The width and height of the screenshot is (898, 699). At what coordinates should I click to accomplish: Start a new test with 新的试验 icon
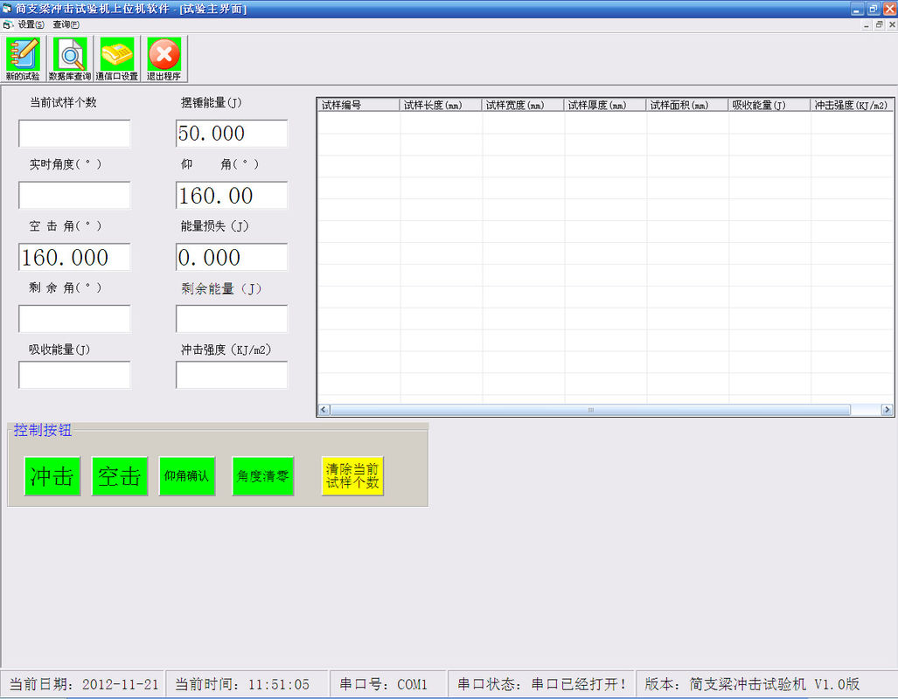[23, 58]
